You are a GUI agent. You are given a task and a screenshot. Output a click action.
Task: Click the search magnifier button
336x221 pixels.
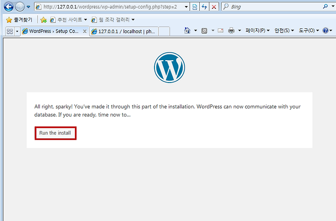point(325,7)
